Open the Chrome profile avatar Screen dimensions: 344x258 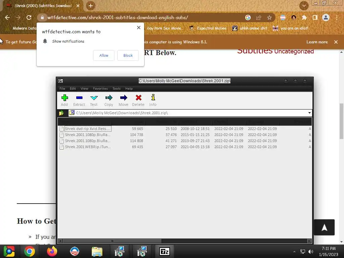click(326, 17)
